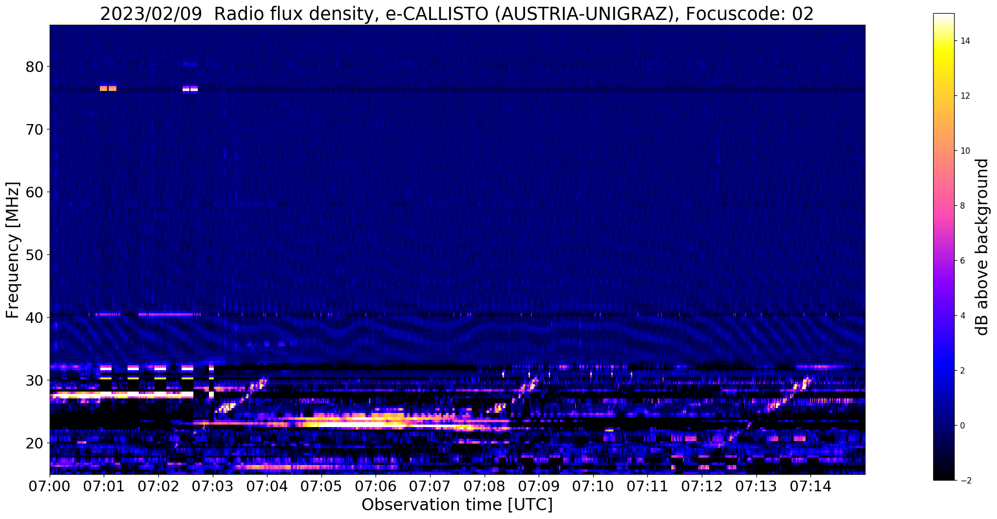Click the orange signal blocks near 76 MHz at 07:01
997x519 pixels.
click(108, 89)
